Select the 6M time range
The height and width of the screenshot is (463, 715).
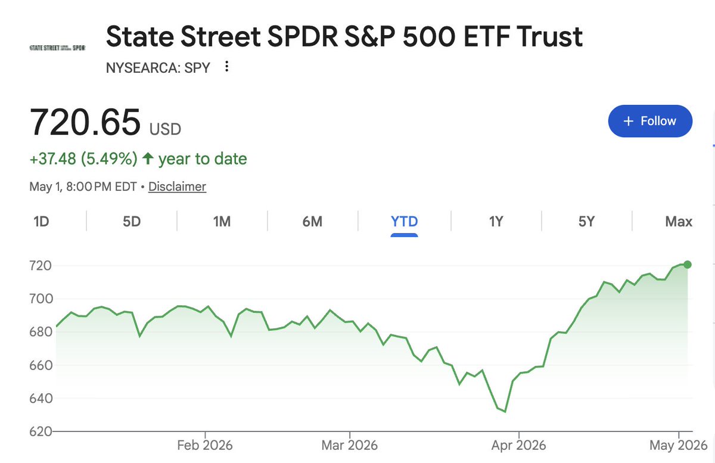point(312,222)
